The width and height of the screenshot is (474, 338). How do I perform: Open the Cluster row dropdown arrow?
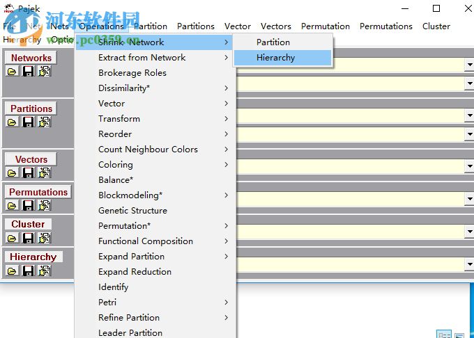469,232
